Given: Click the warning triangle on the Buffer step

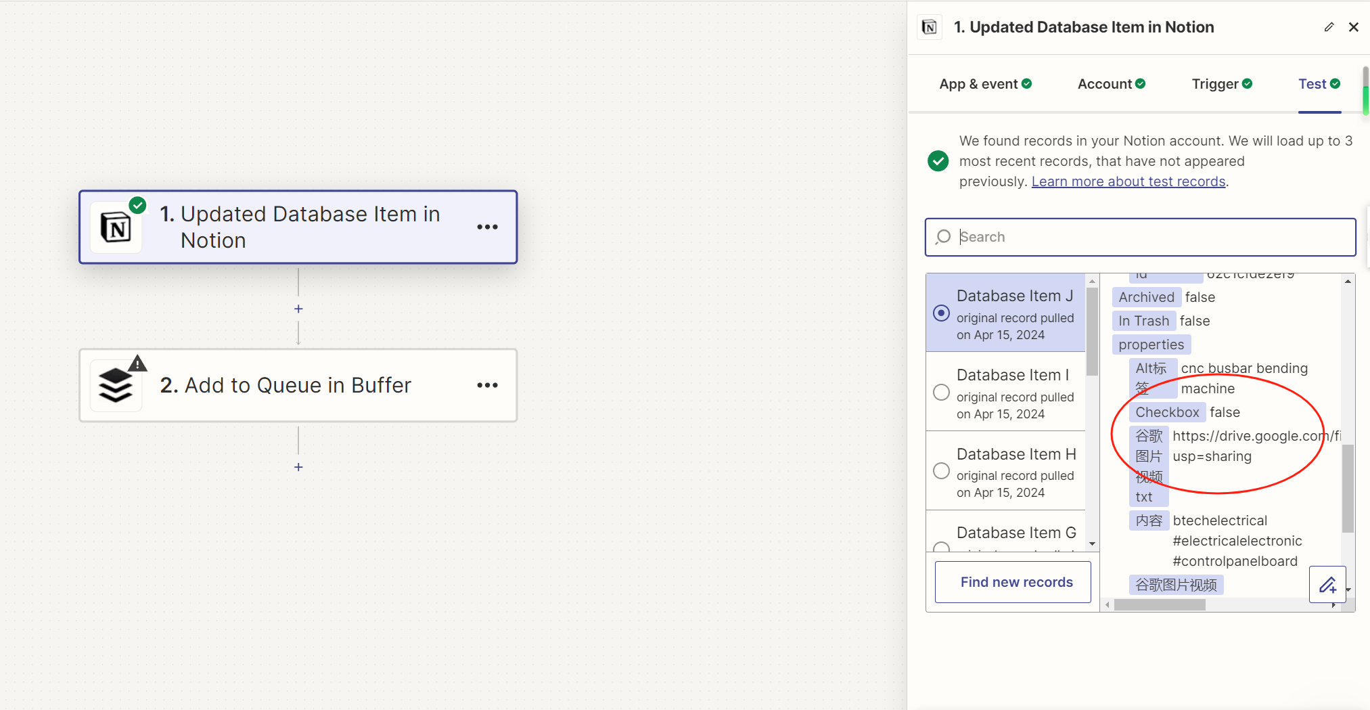Looking at the screenshot, I should click(x=137, y=363).
